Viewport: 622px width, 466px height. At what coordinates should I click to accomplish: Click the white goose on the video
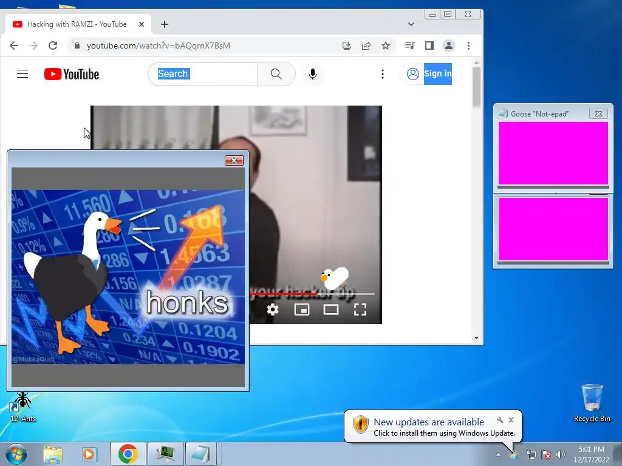pyautogui.click(x=334, y=278)
